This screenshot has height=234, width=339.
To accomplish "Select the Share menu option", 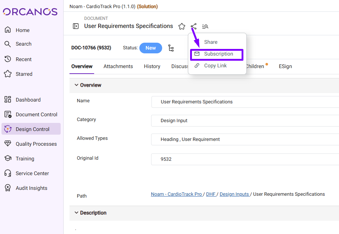I will [211, 42].
